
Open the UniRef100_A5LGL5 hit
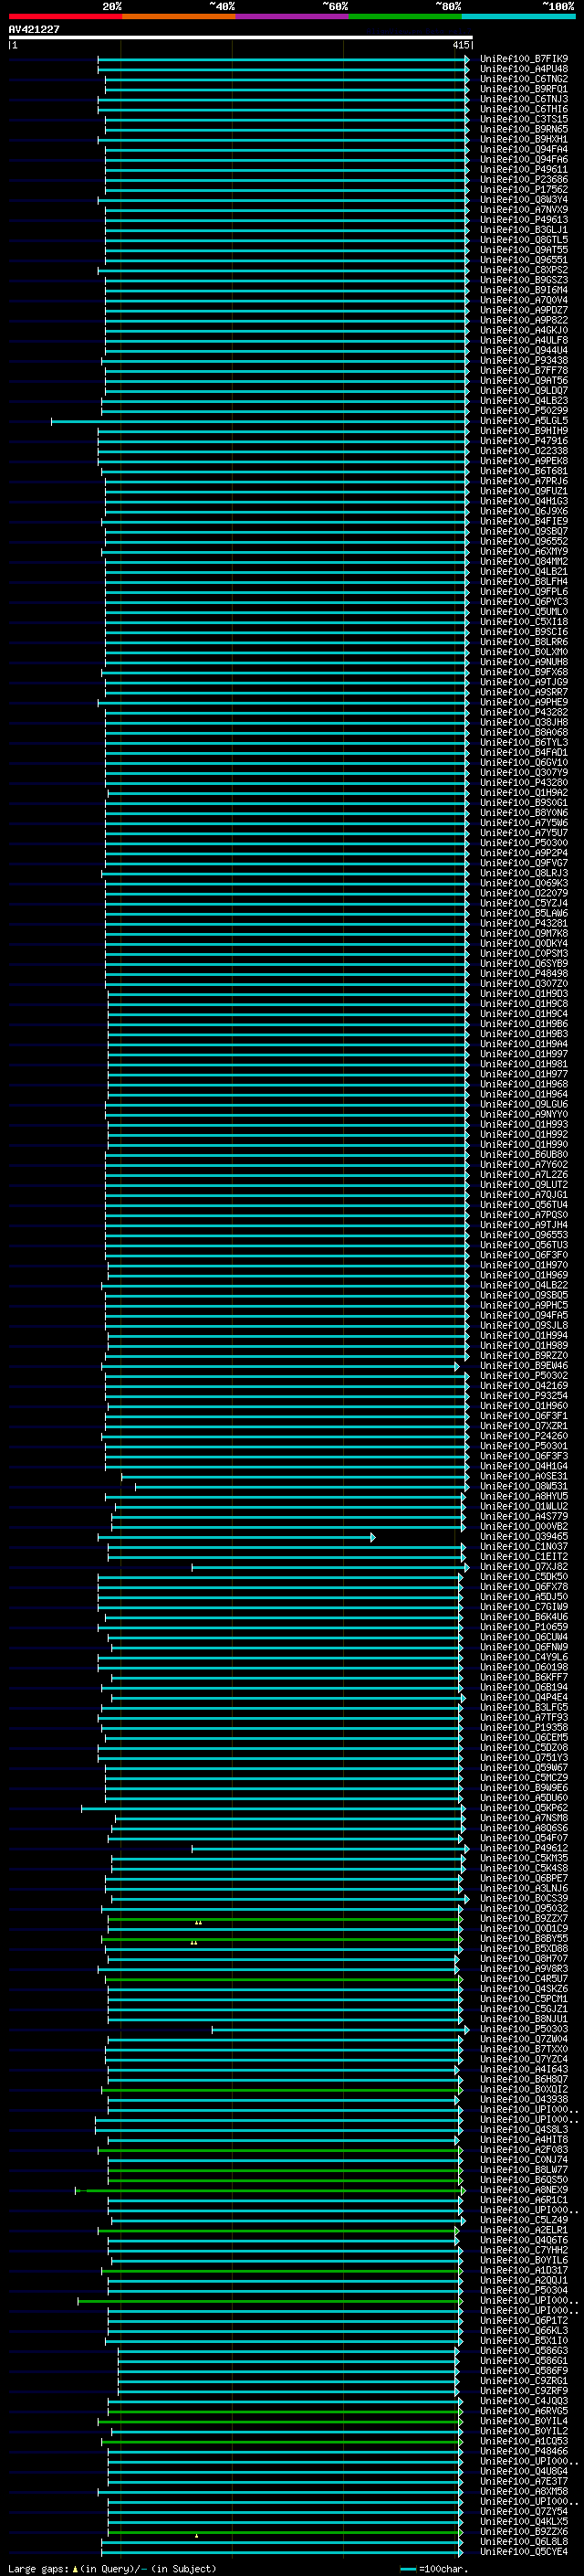[524, 421]
